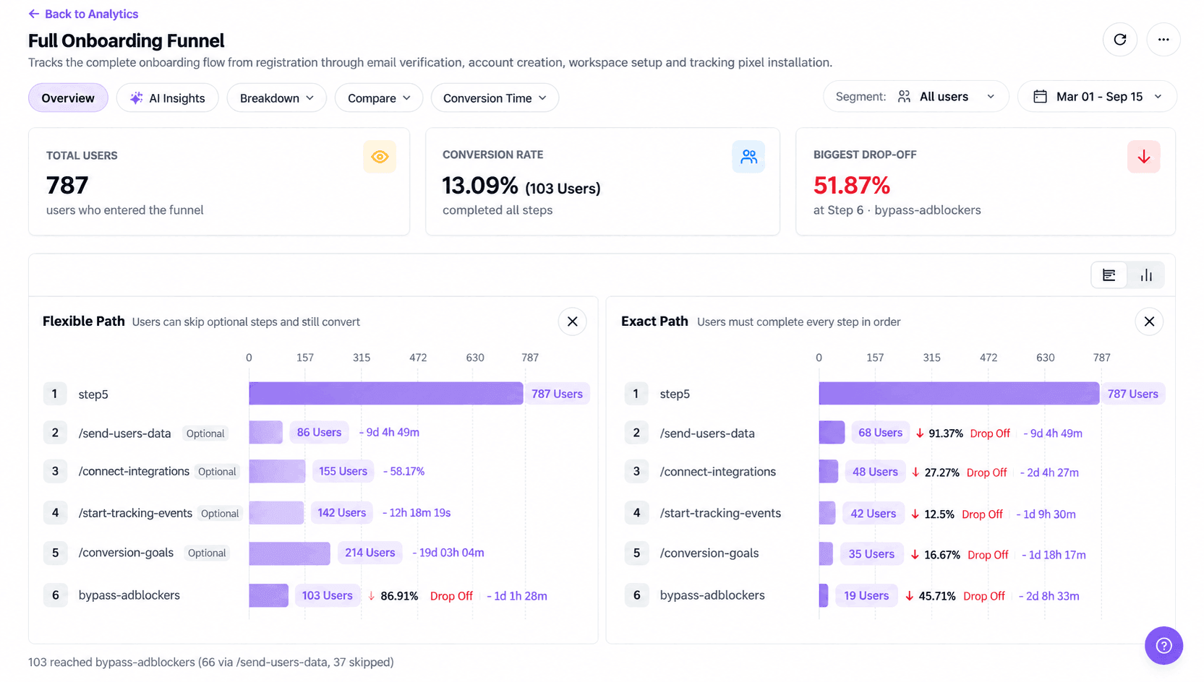Viewport: 1204px width, 682px height.
Task: Open the three-dots more options menu
Action: (1163, 40)
